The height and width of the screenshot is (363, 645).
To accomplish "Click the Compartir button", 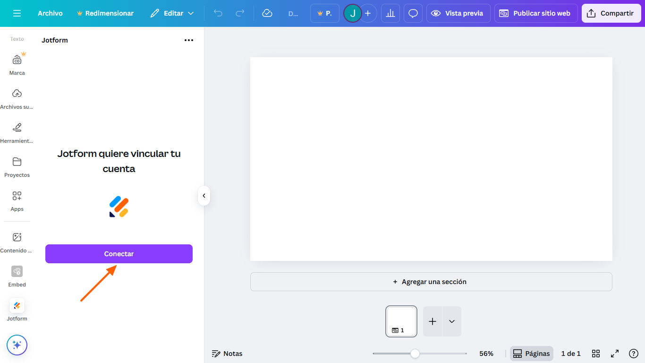I will point(611,13).
